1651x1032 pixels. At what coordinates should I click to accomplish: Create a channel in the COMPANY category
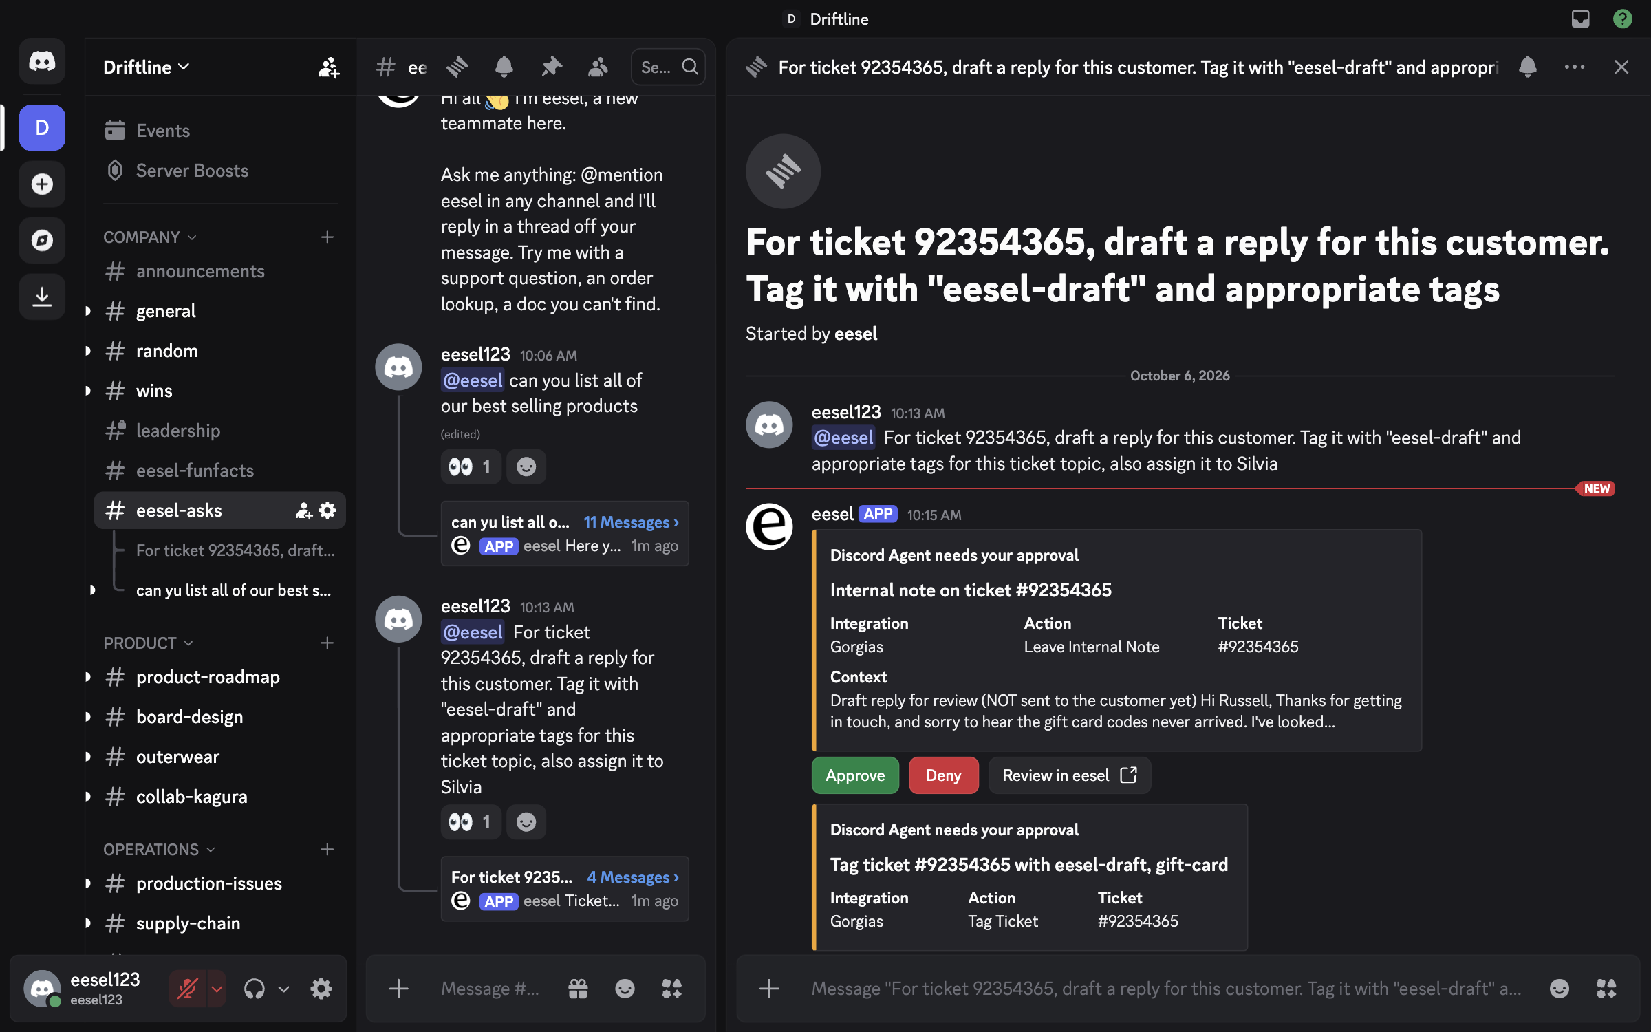[327, 237]
